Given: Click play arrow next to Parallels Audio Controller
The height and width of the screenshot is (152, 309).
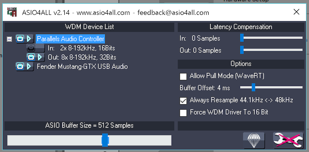Looking at the screenshot, I should 29,39.
